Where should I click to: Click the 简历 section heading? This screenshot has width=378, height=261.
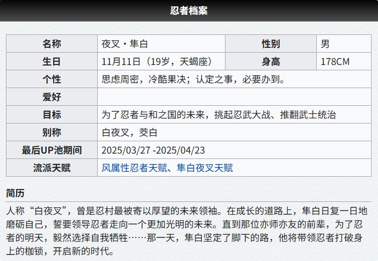coord(15,193)
